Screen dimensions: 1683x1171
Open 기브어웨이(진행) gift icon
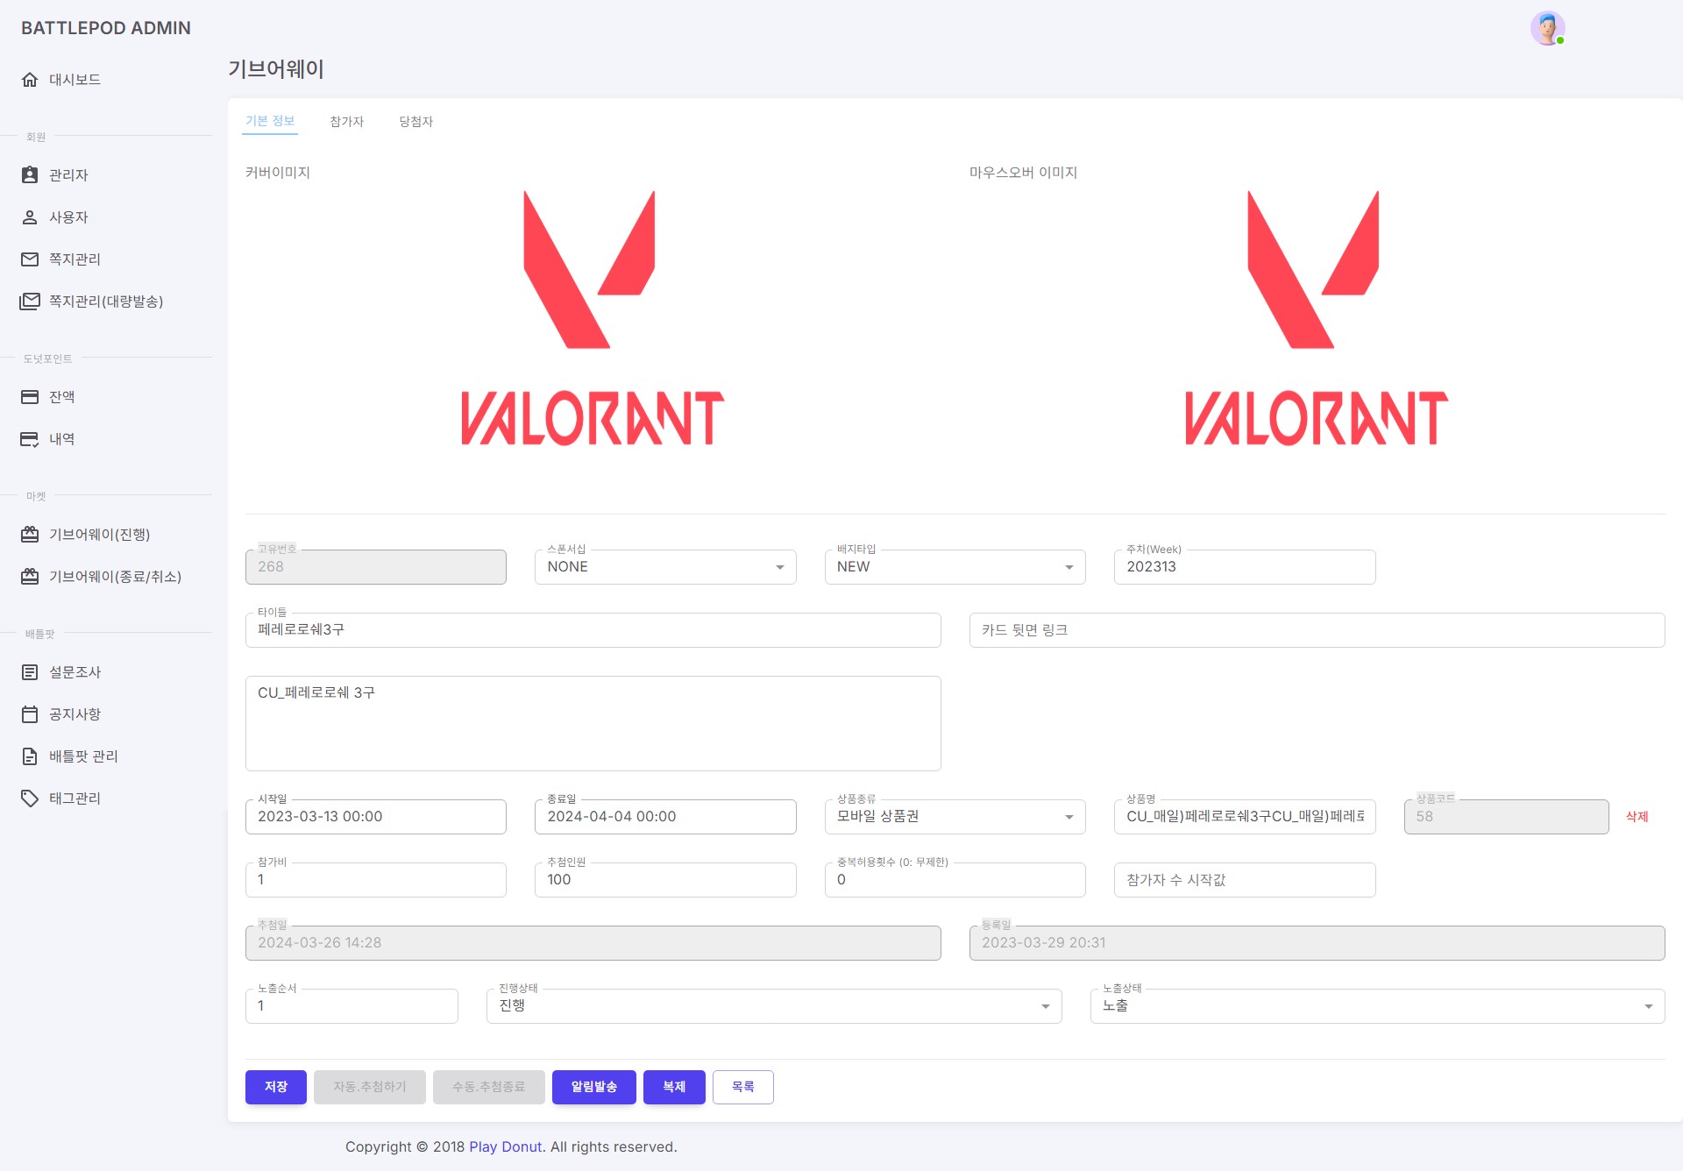click(x=30, y=535)
